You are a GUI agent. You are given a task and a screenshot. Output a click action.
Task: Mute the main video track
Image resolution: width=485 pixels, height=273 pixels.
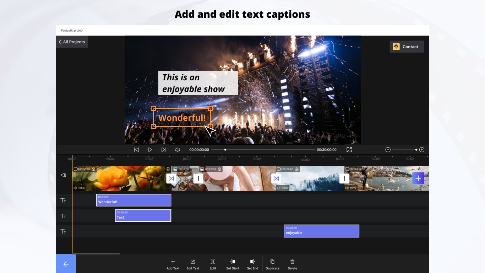(64, 175)
